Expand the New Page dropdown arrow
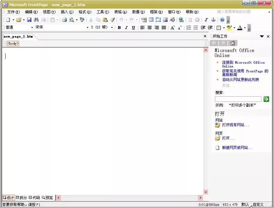Screen dimensions: 274x208 click(x=13, y=20)
